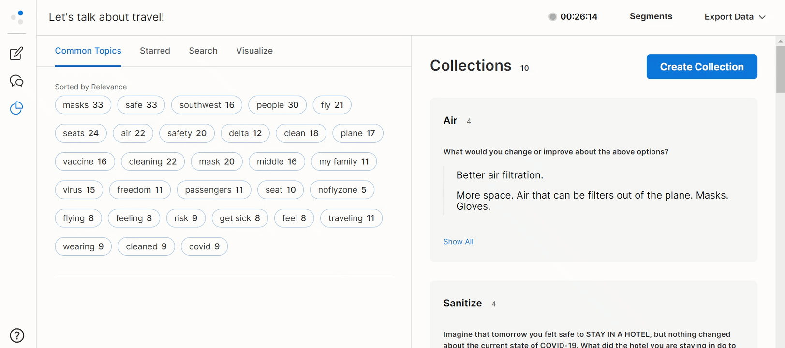The height and width of the screenshot is (348, 785).
Task: Select the noflyzone 5 topic chip
Action: (342, 190)
